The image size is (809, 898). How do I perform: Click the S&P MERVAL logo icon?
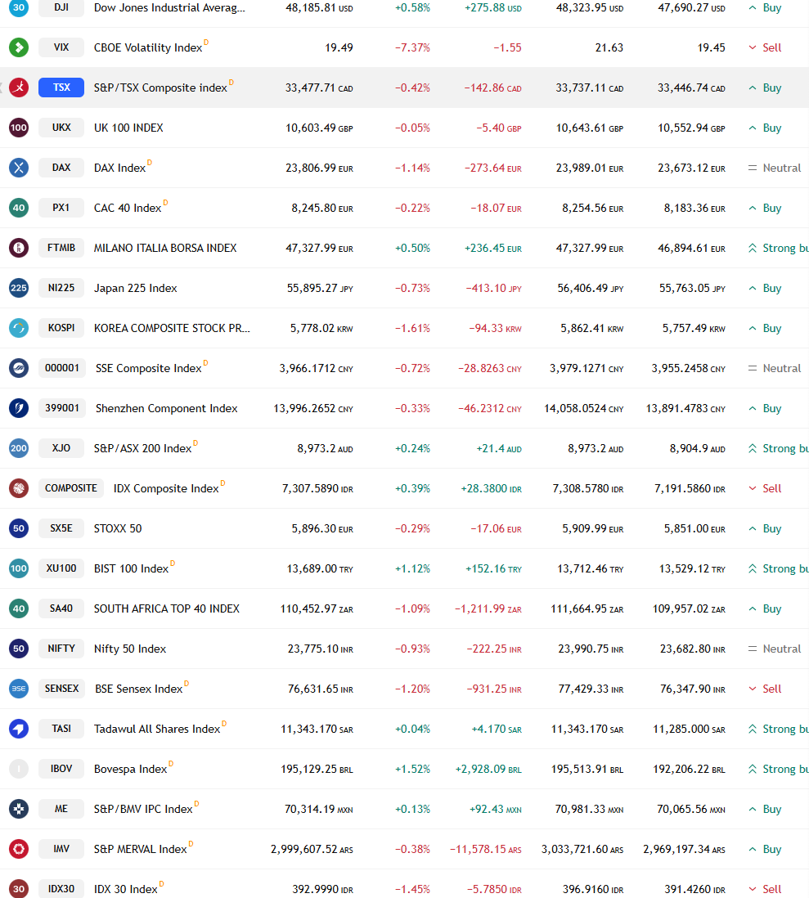(x=19, y=849)
